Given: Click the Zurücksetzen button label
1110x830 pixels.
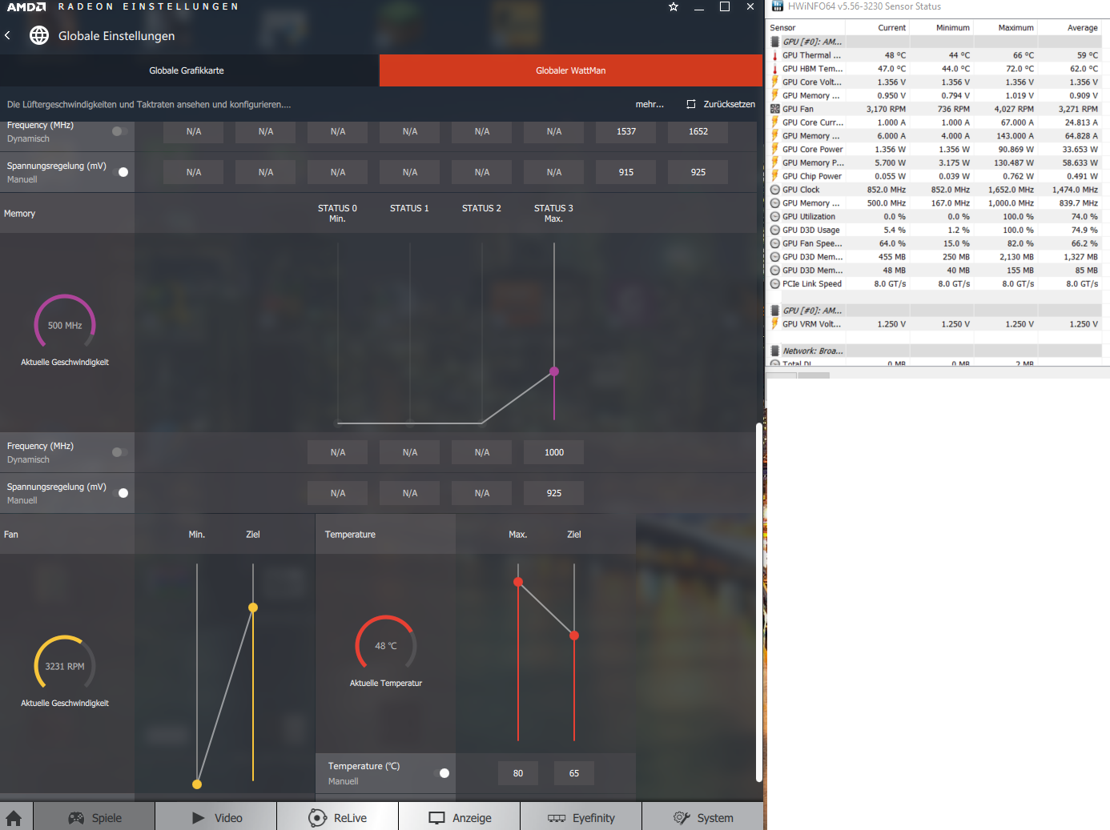Looking at the screenshot, I should click(729, 104).
